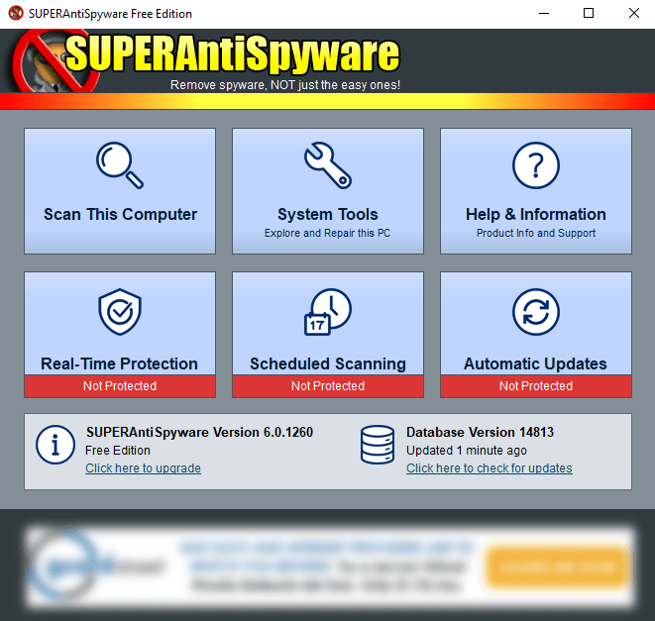Screen dimensions: 655x621
Task: Open Scan This Computer tile label
Action: point(120,214)
